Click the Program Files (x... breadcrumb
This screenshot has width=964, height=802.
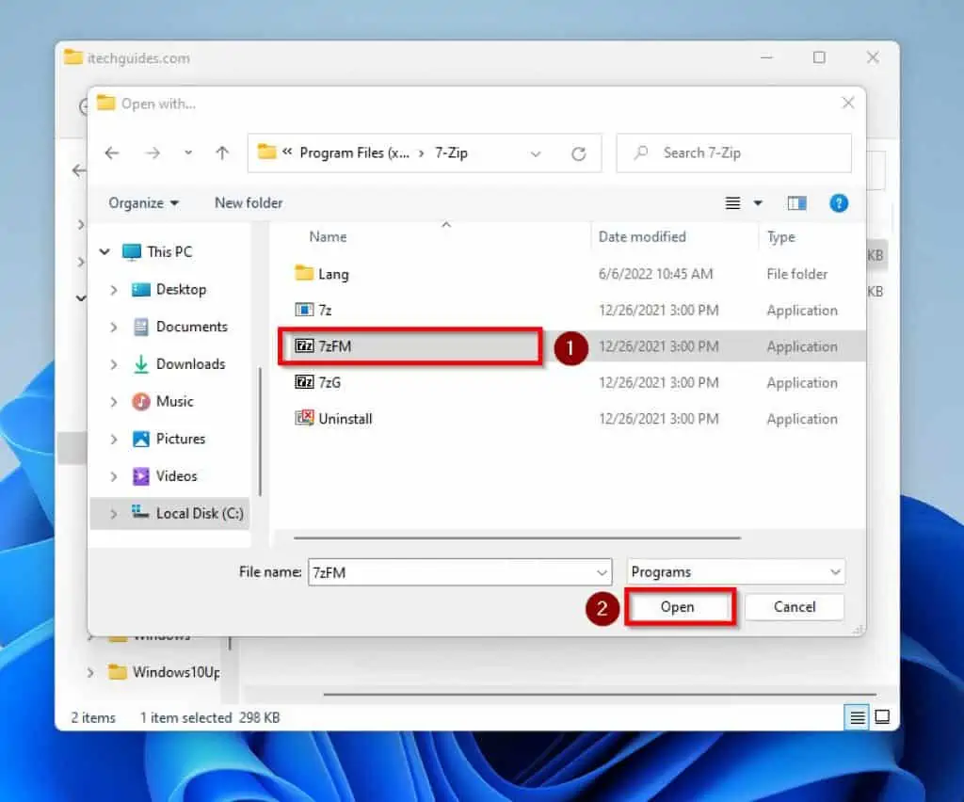coord(354,153)
